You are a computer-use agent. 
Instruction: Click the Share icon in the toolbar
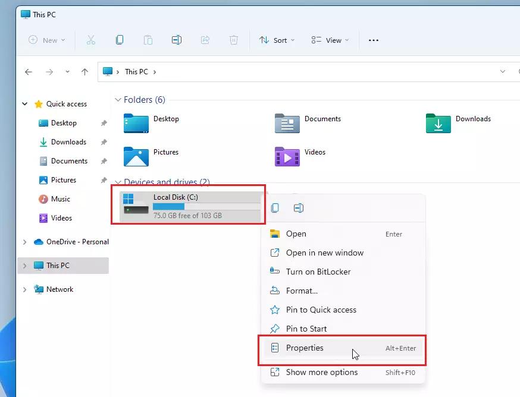[x=205, y=40]
